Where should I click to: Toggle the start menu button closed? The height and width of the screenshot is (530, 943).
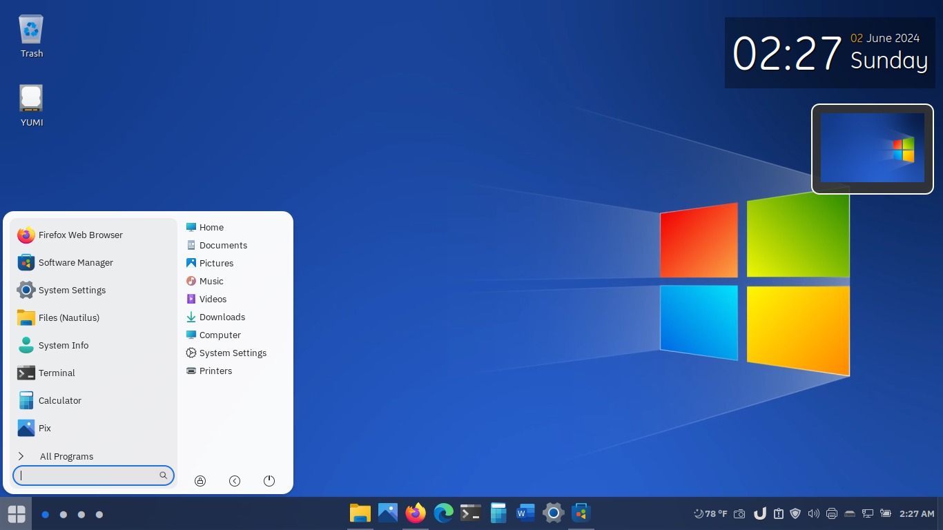pos(16,513)
